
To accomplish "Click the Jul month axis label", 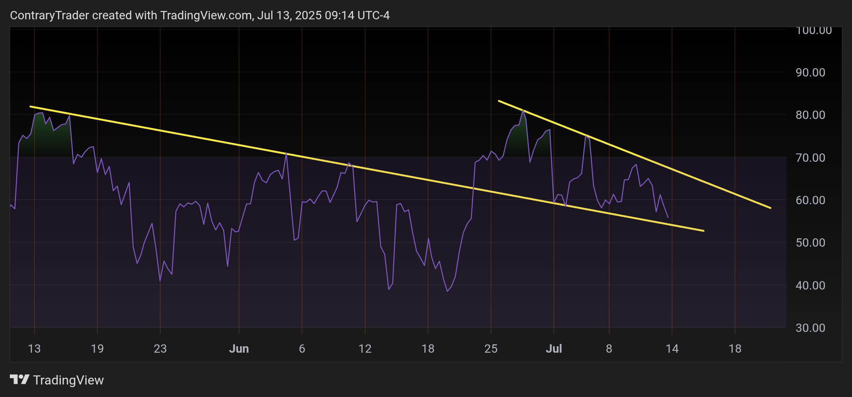I will (x=554, y=349).
